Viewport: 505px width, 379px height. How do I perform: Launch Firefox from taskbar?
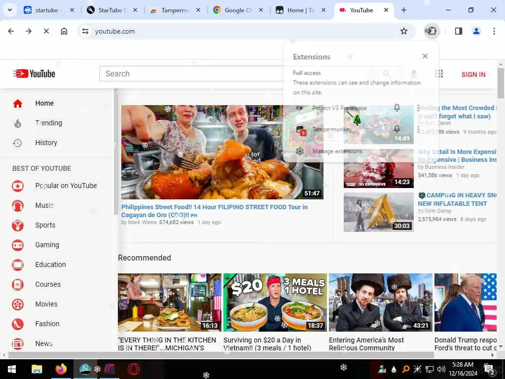61,369
